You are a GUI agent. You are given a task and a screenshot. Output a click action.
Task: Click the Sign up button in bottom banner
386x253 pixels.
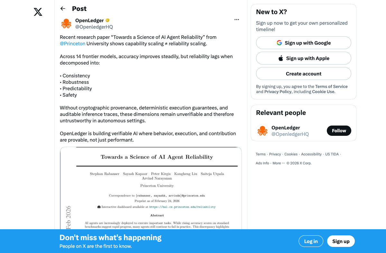tap(341, 241)
